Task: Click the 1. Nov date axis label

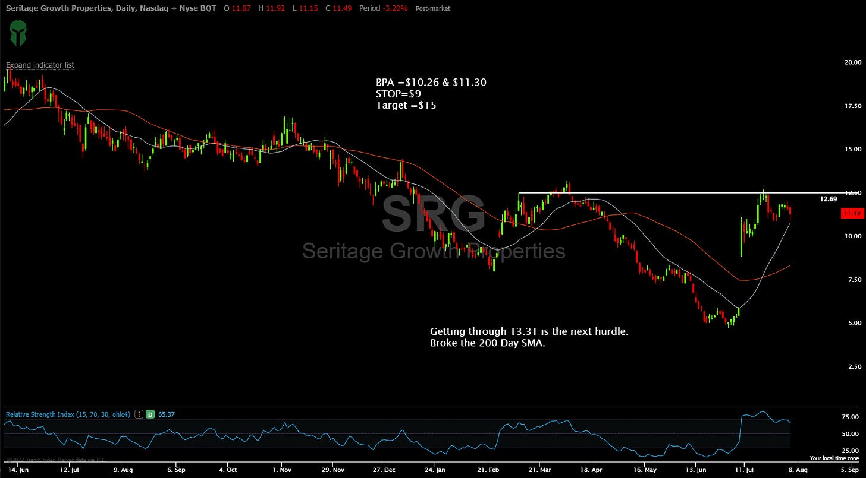Action: click(281, 470)
